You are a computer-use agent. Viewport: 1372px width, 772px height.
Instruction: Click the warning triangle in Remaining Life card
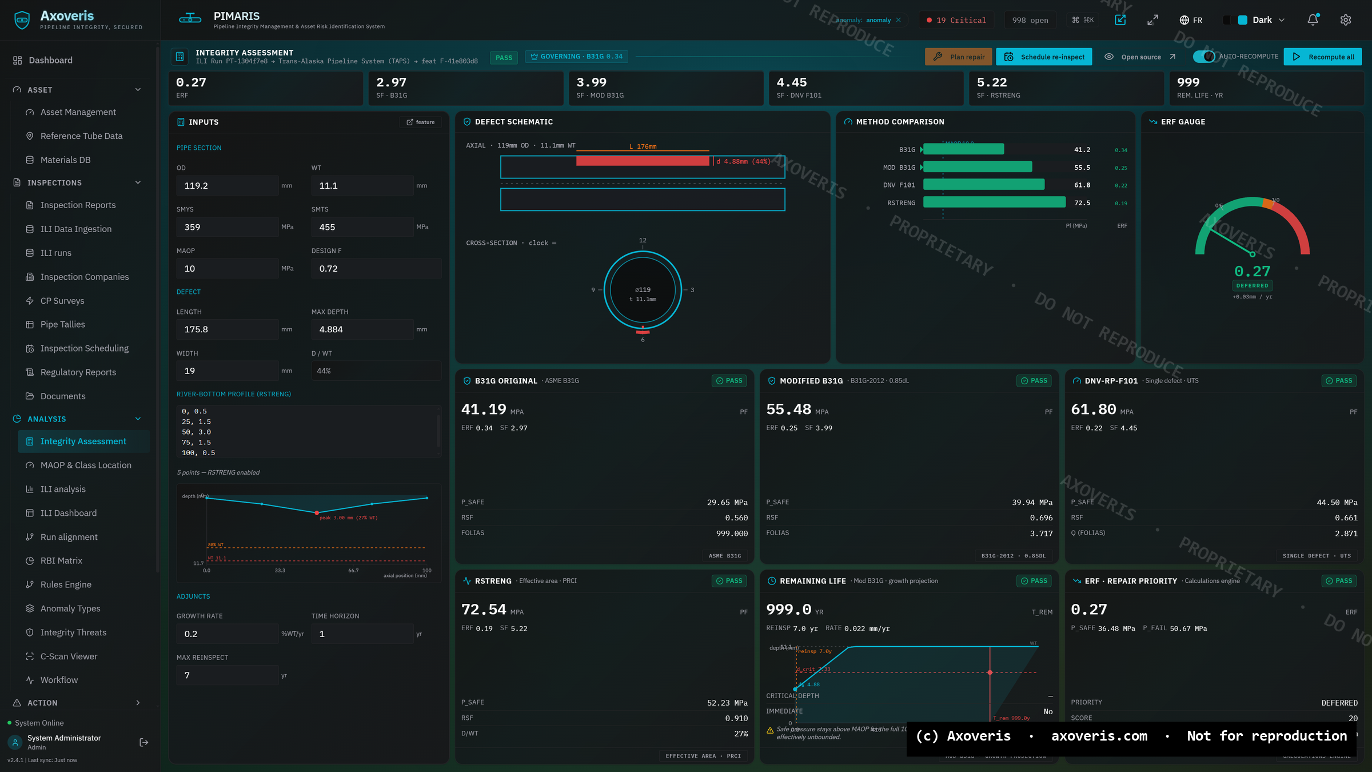[x=770, y=730]
